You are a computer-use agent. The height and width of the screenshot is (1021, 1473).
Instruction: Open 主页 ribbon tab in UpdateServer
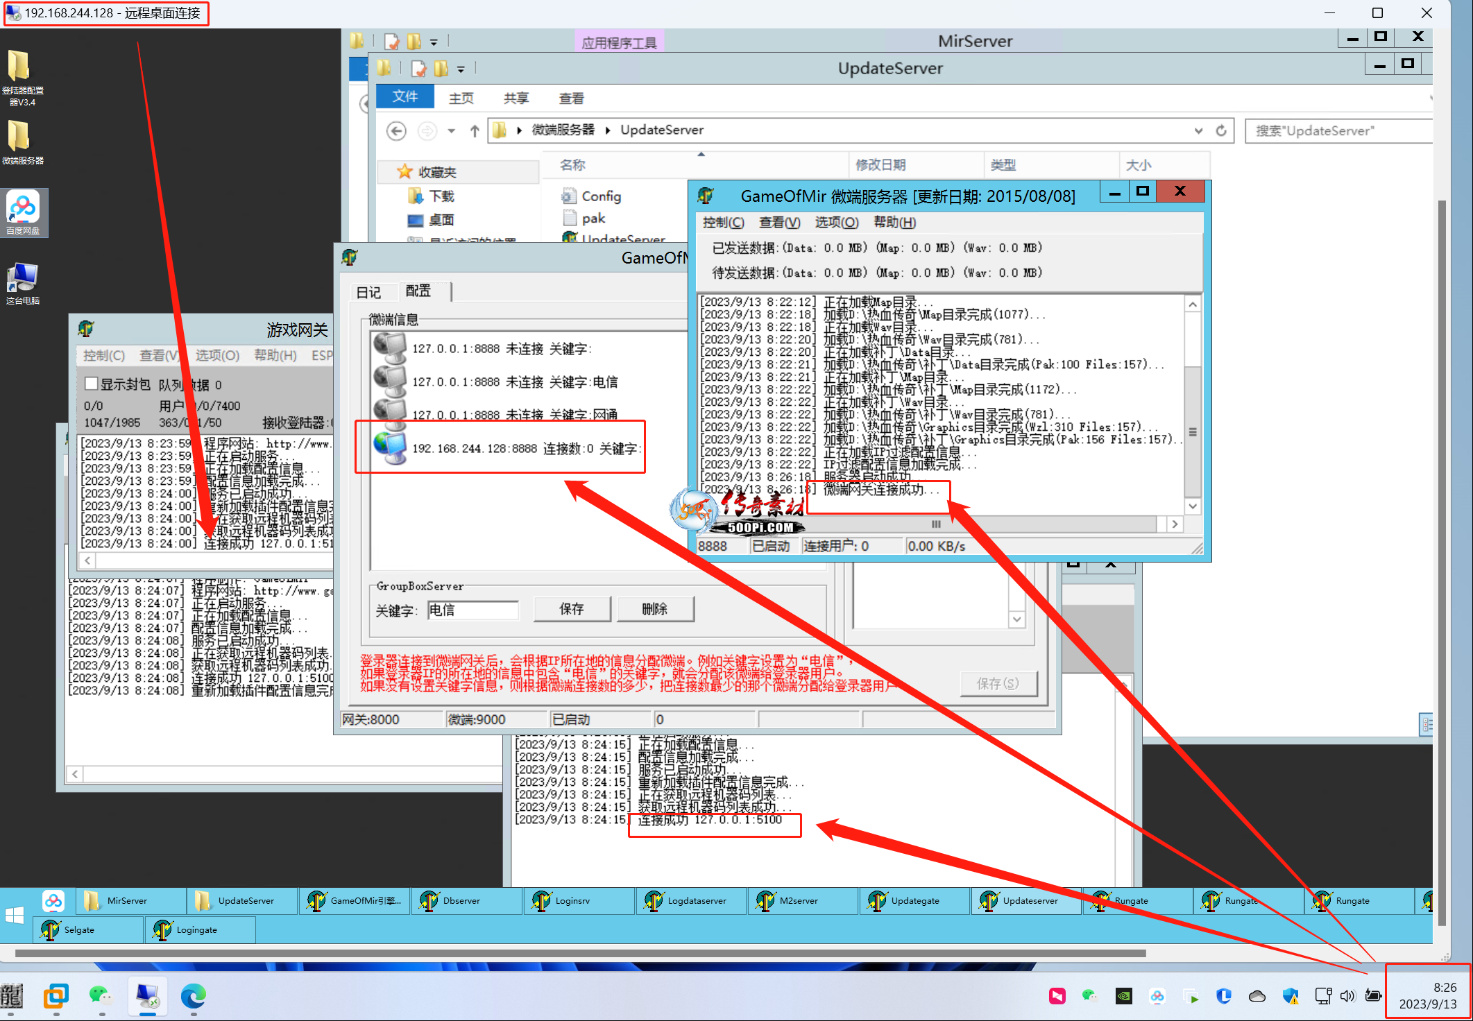[x=461, y=98]
